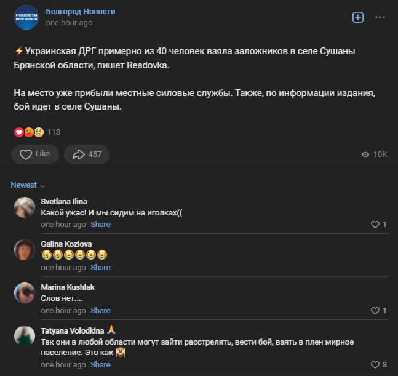
Task: Open Galina Kozlova's profile name
Action: click(x=66, y=244)
